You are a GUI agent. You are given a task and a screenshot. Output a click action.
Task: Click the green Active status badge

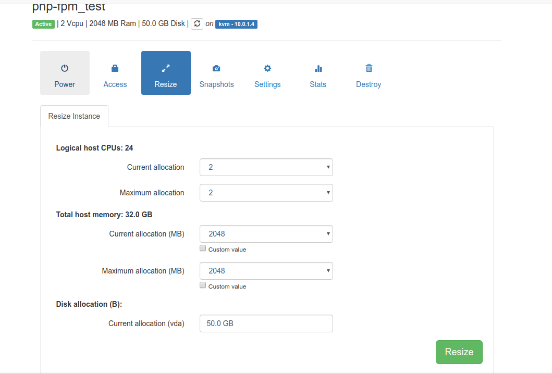click(x=43, y=24)
